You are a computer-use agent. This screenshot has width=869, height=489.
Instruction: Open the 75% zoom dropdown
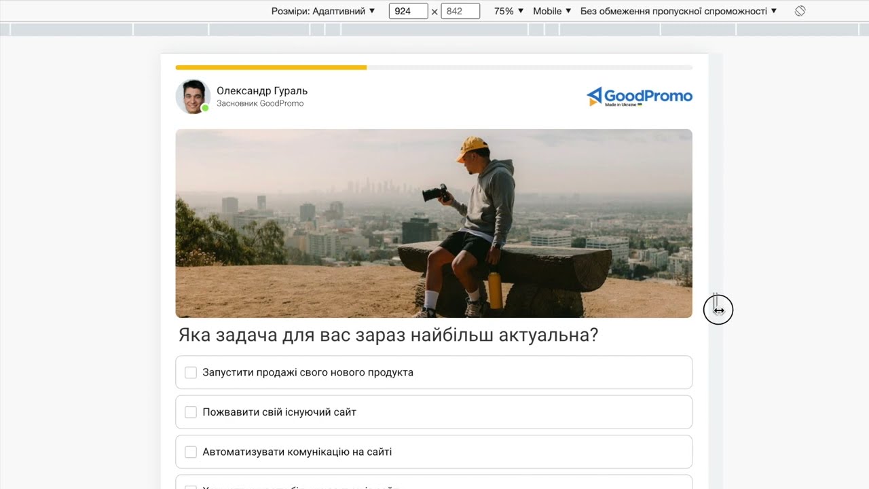(509, 11)
